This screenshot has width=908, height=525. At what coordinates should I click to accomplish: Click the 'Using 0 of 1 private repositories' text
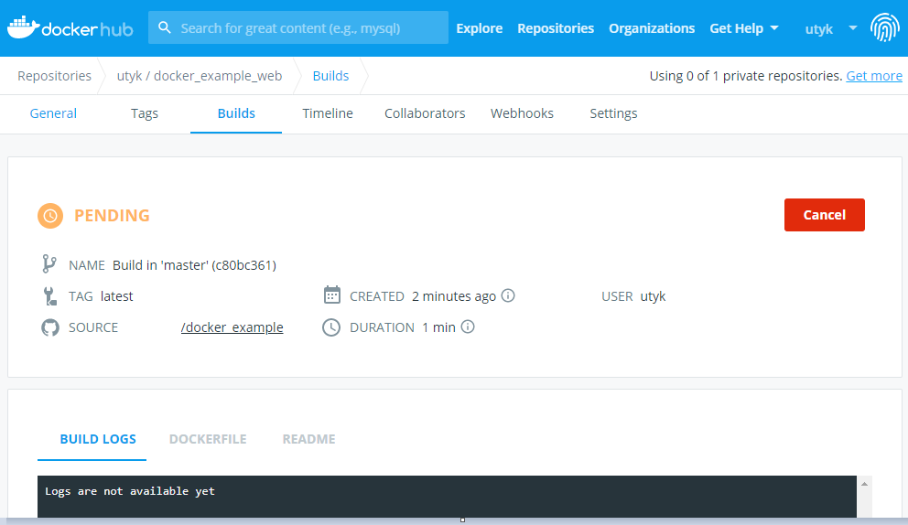746,76
